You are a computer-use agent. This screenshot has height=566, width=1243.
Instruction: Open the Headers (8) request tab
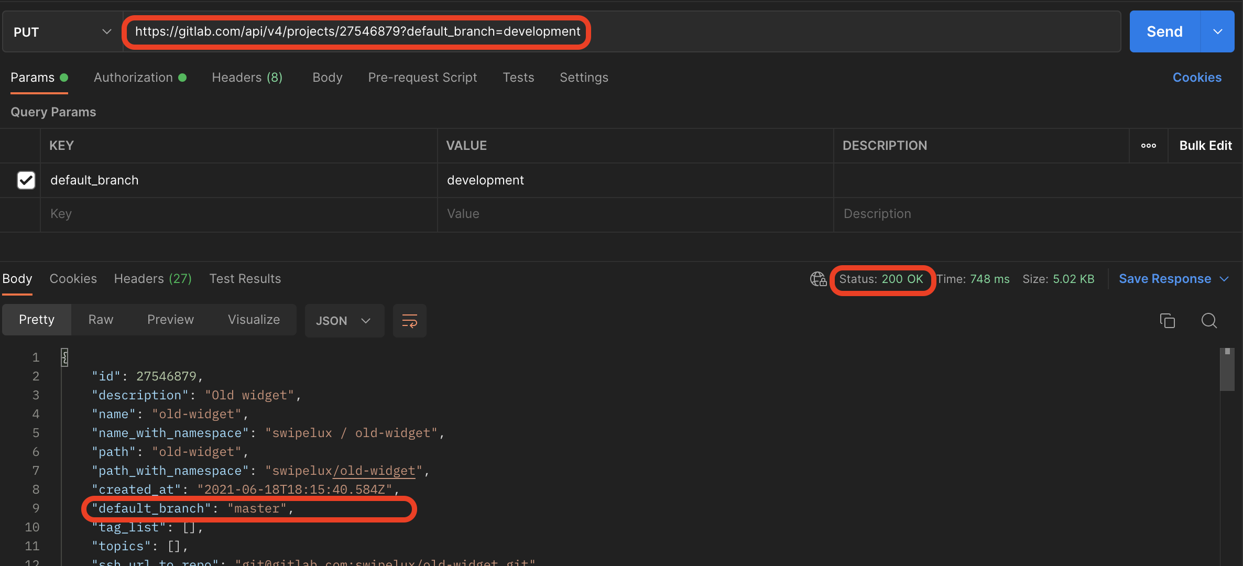[247, 78]
